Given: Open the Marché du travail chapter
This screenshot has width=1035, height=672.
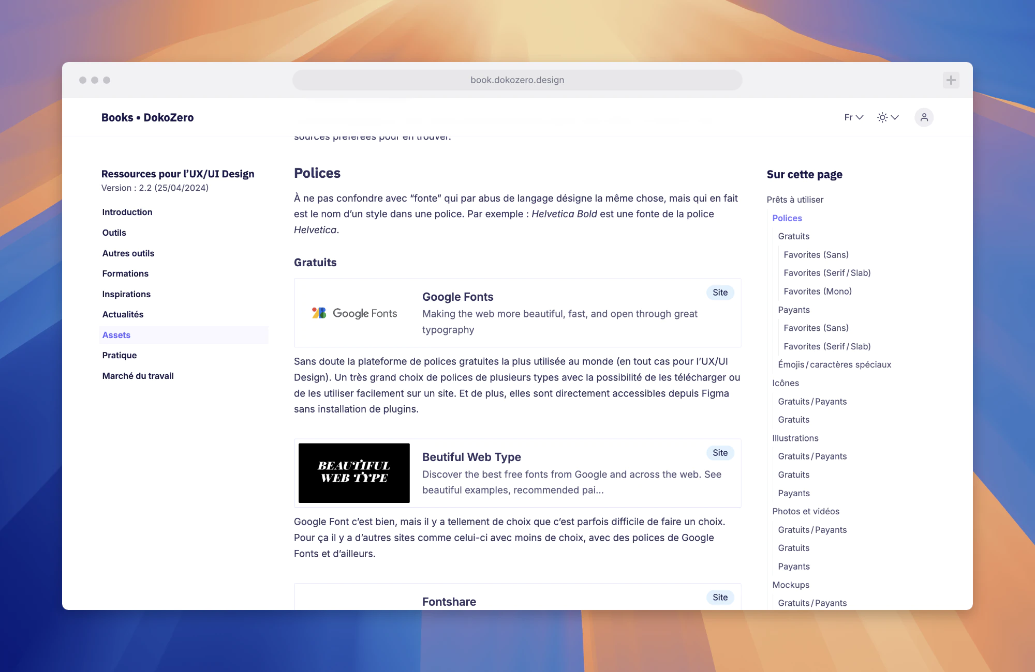Looking at the screenshot, I should point(138,376).
